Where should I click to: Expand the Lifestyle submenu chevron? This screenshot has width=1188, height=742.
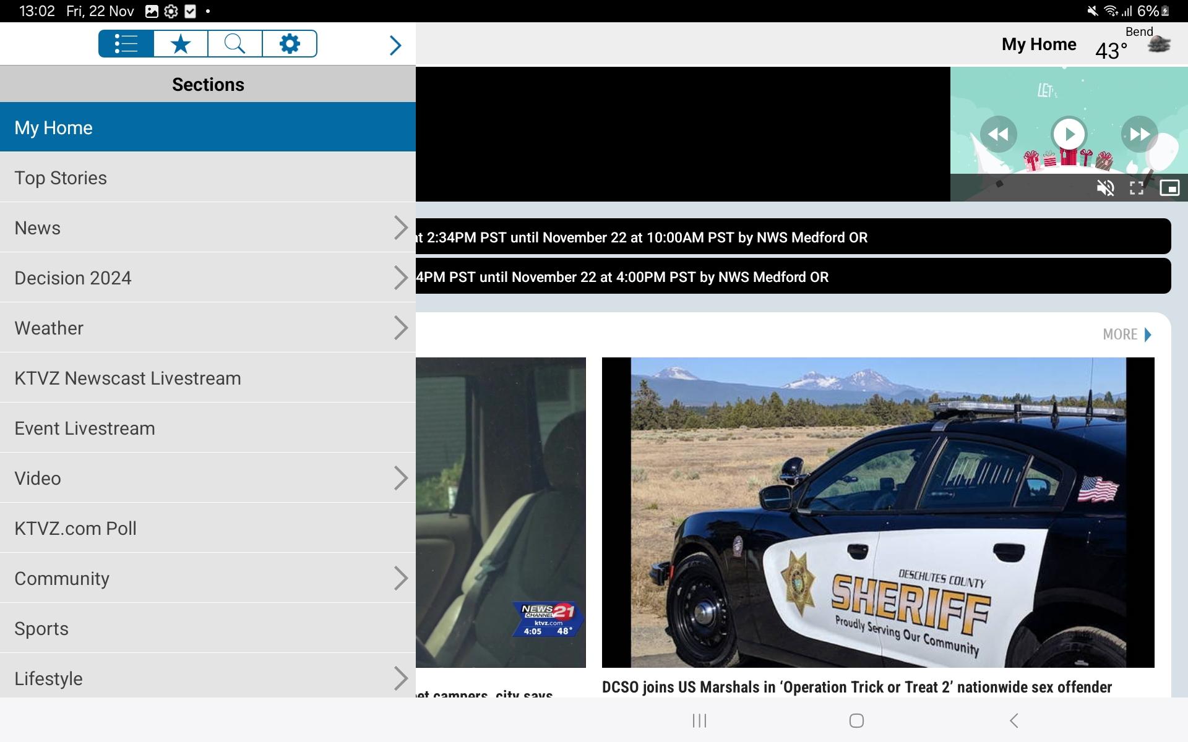click(401, 678)
